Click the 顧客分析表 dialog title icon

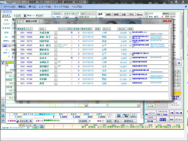pyautogui.click(x=18, y=21)
